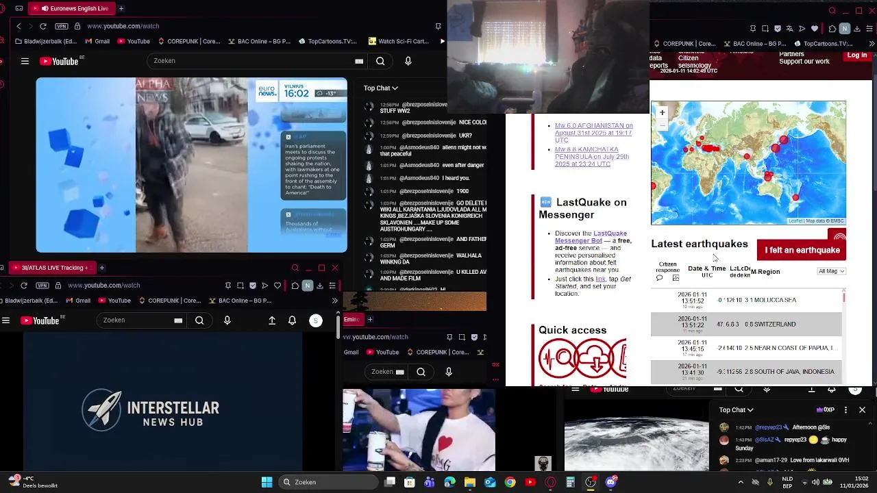The image size is (877, 493).
Task: Open Mw 6.0 AFGHANISTAN earthquake link
Action: click(593, 133)
